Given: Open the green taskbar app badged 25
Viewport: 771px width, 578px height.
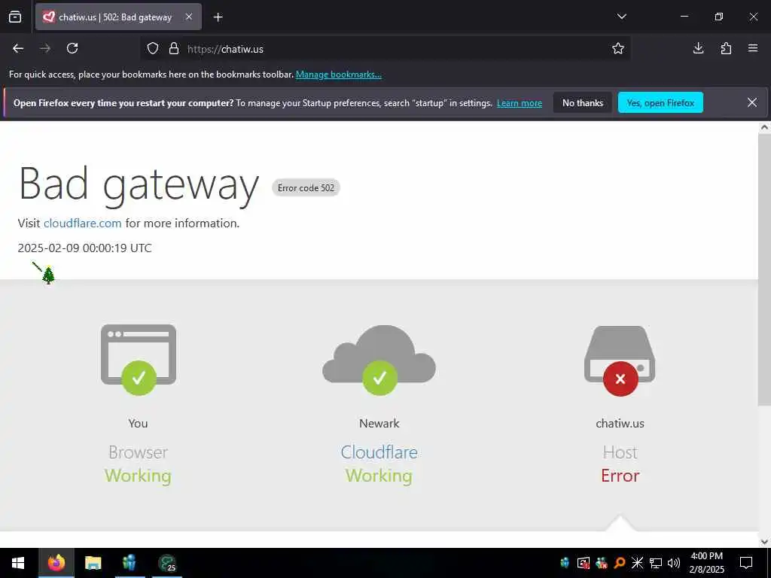Looking at the screenshot, I should tap(167, 563).
